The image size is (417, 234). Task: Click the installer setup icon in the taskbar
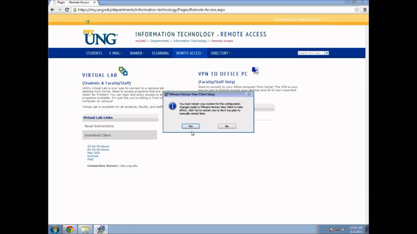point(101,229)
